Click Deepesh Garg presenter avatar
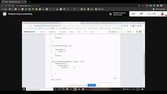The width and height of the screenshot is (167, 94). tap(5, 14)
